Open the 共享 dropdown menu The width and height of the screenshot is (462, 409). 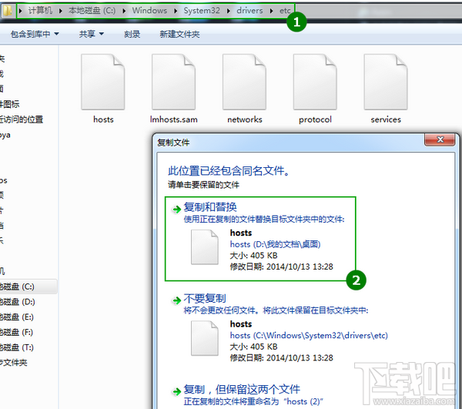point(92,34)
